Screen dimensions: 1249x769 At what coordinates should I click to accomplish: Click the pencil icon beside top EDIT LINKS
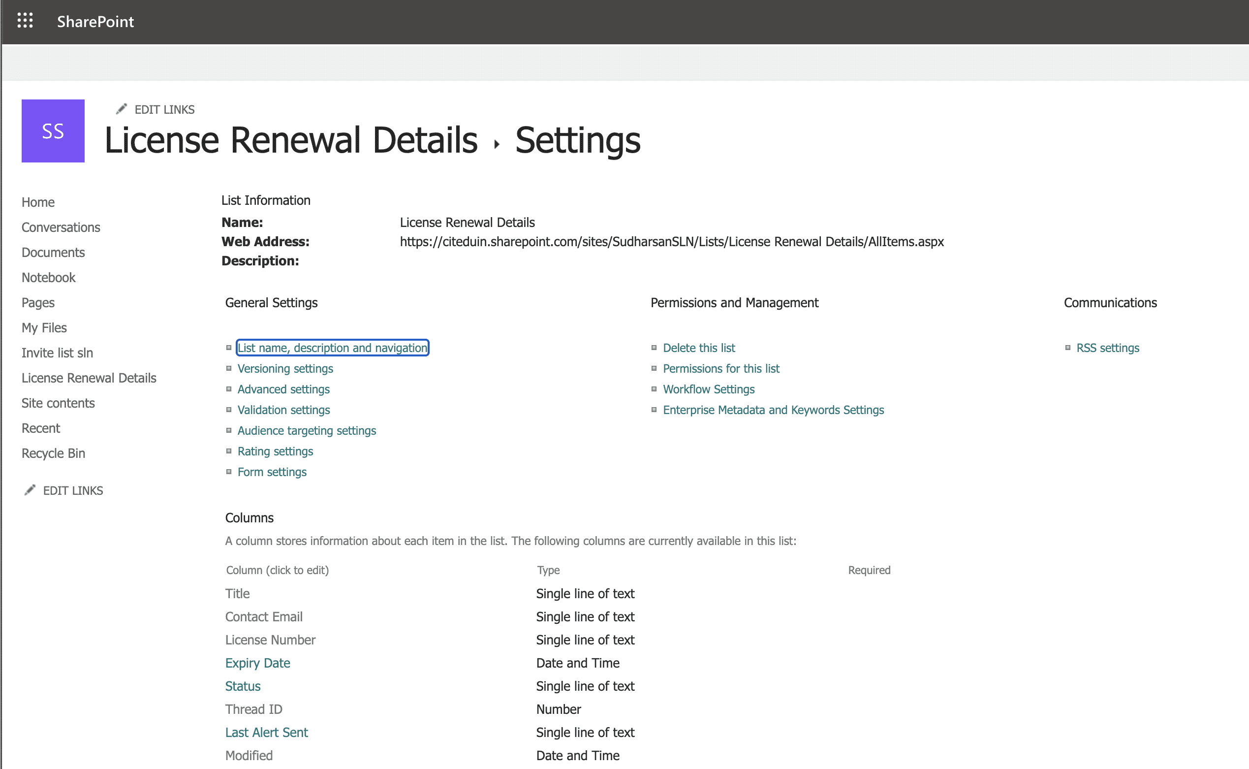click(x=121, y=109)
